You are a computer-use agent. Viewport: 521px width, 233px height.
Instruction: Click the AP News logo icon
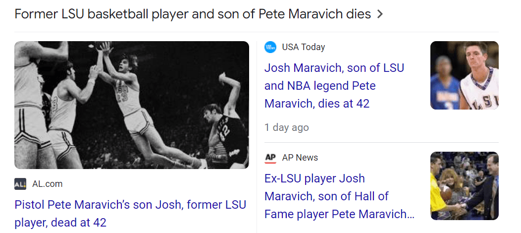coord(270,158)
